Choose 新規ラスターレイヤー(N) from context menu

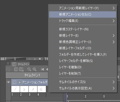tap(83, 29)
